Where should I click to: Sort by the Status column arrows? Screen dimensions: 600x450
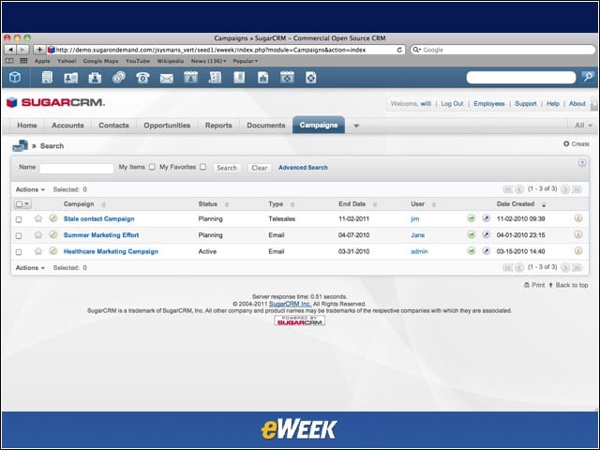227,204
